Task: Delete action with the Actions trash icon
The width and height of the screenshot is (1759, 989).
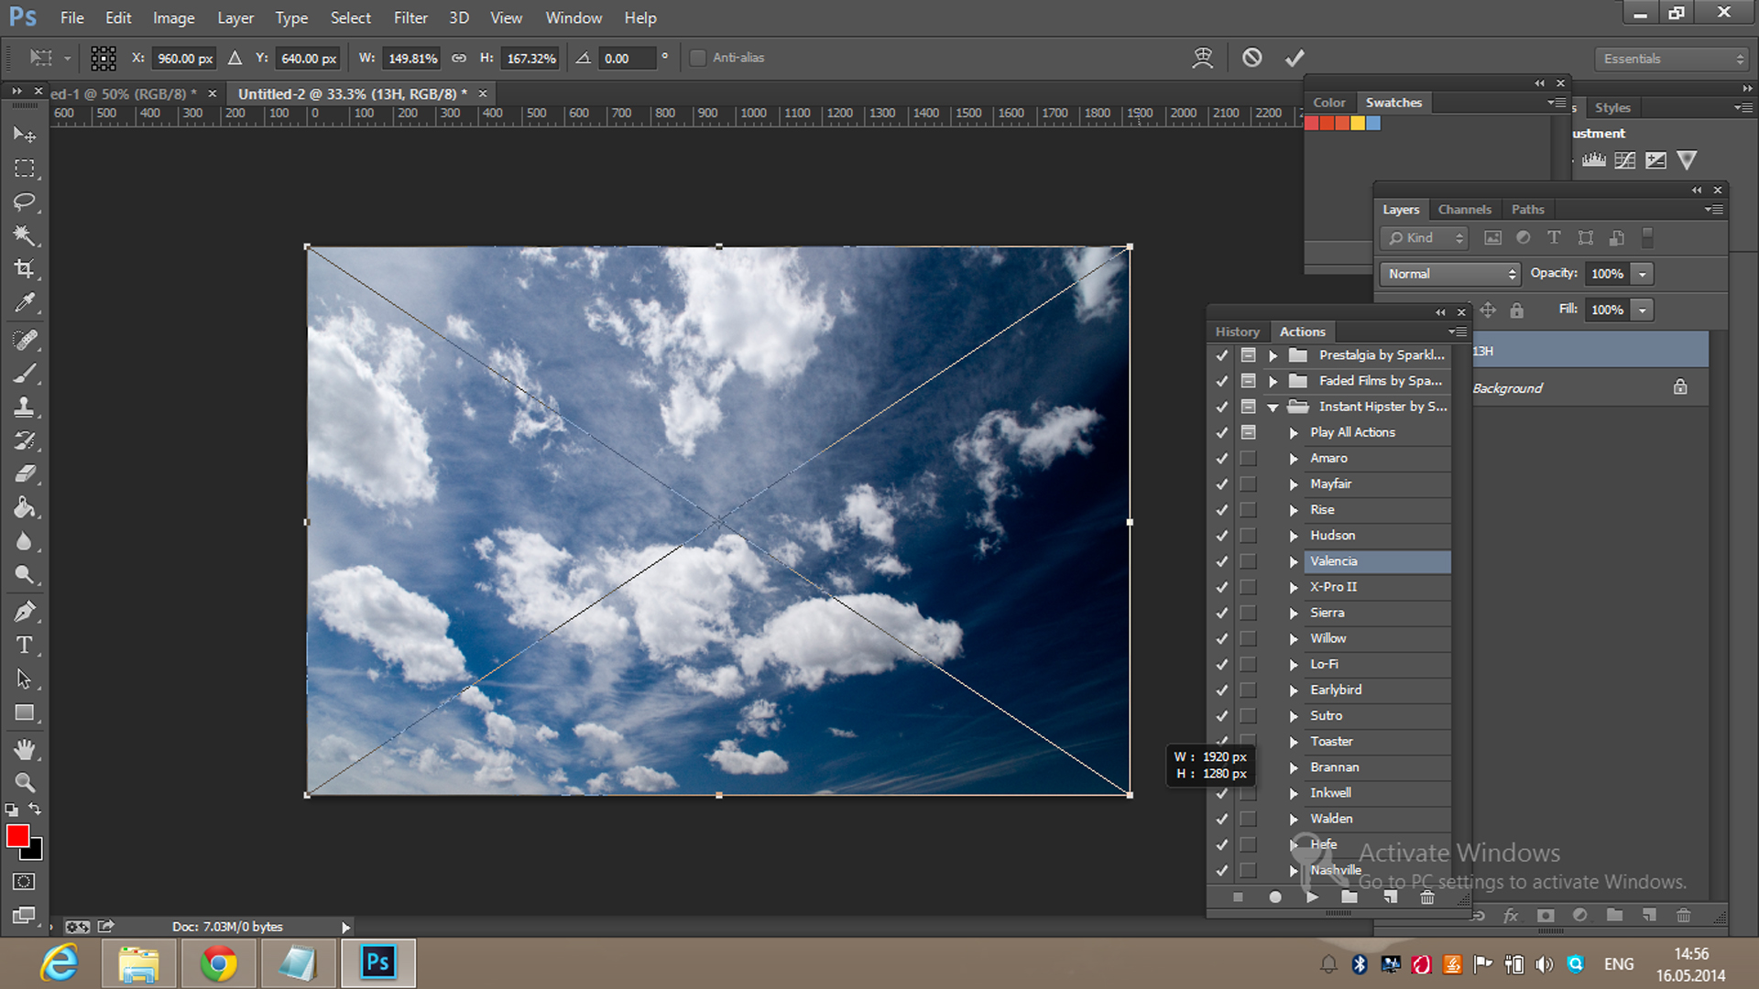Action: (x=1426, y=897)
